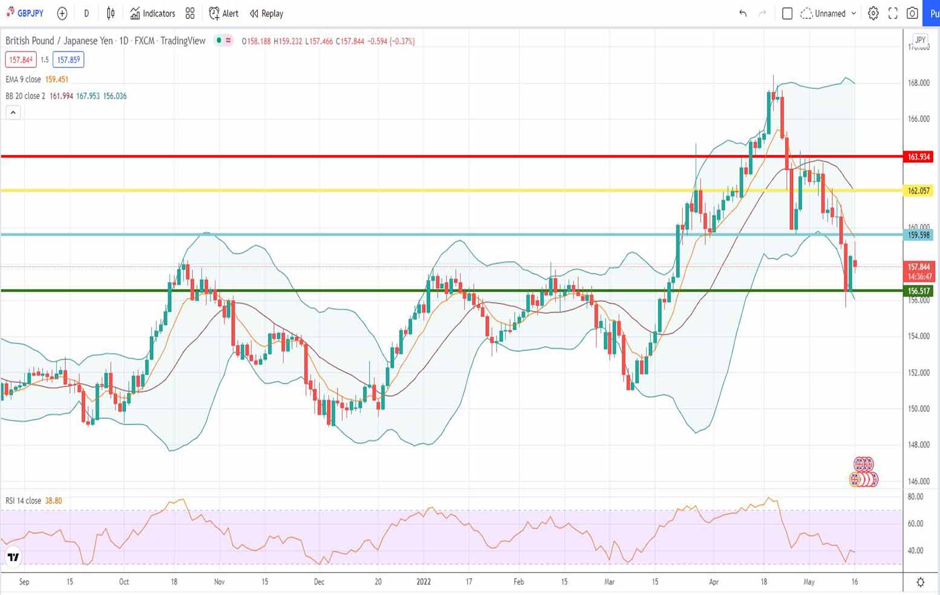Take a chart snapshot with camera icon
This screenshot has width=940, height=595.
coord(912,13)
